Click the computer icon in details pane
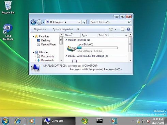 (x=36, y=68)
